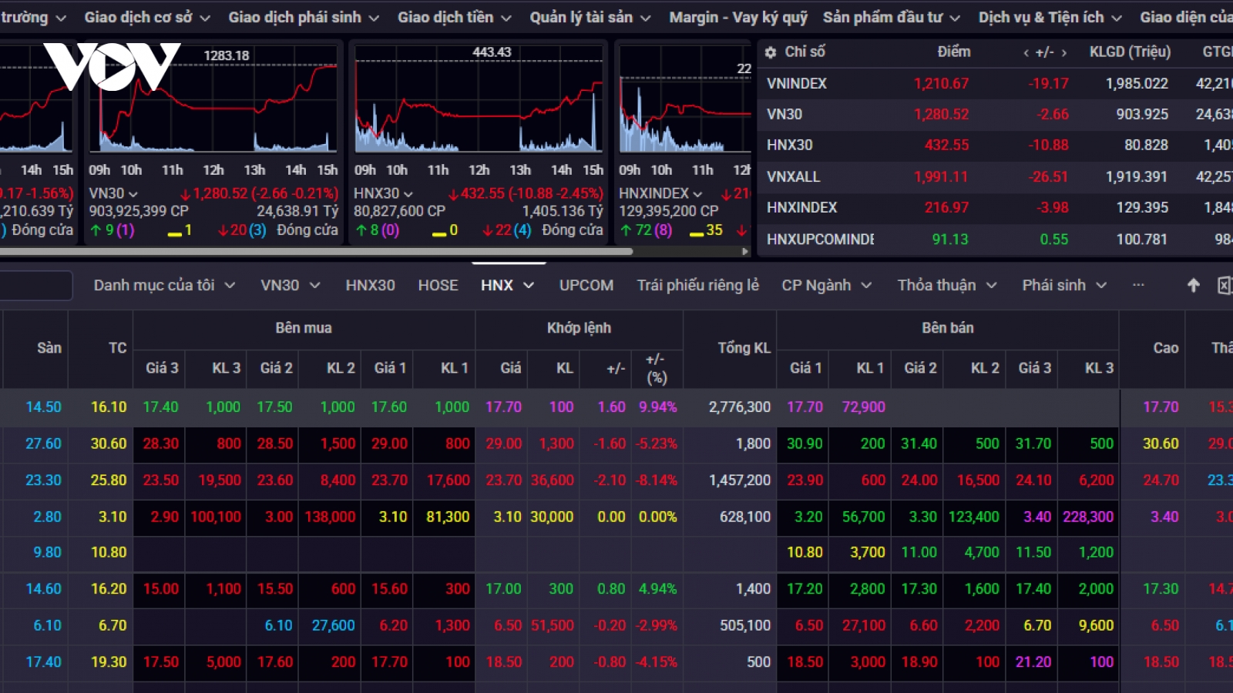Click the scroll-to-top arrow icon
This screenshot has height=693, width=1233.
click(x=1193, y=286)
